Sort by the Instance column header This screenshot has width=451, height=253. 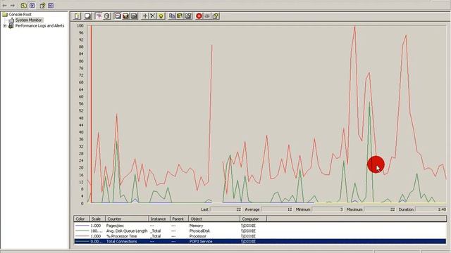(159, 219)
